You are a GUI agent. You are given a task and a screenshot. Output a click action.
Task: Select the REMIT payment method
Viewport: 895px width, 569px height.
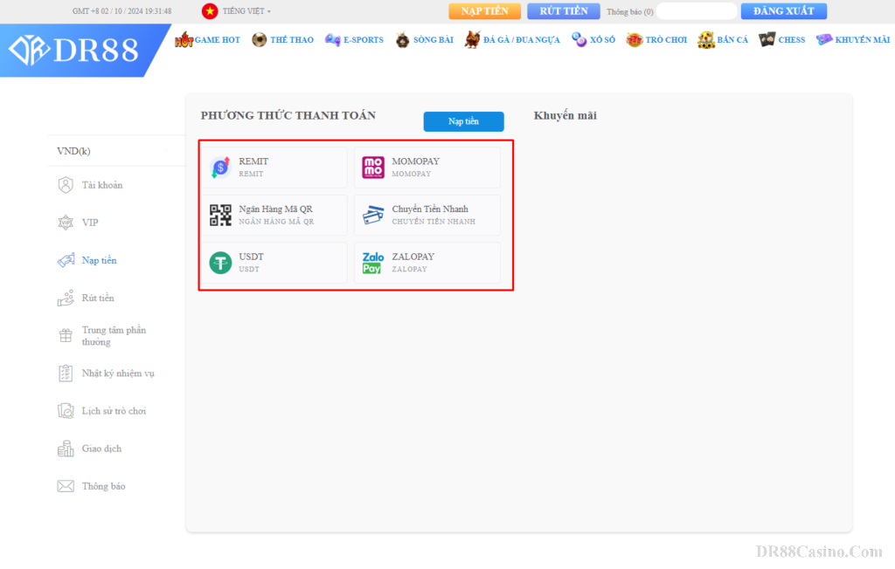click(x=274, y=168)
